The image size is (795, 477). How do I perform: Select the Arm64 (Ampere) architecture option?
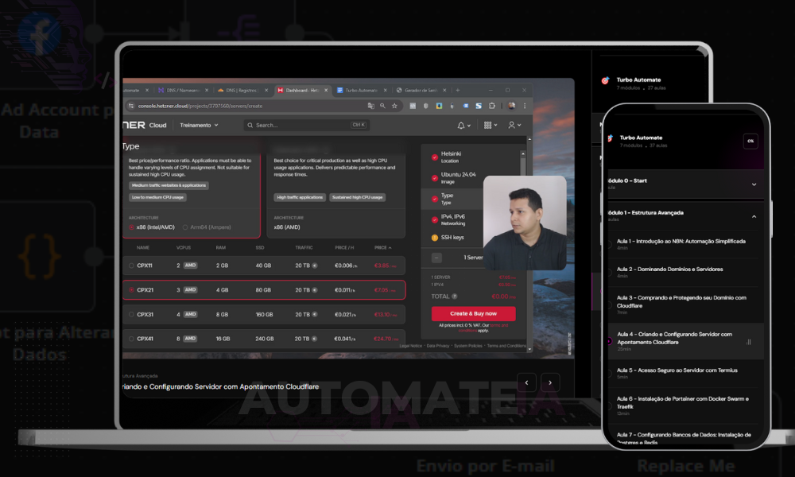pyautogui.click(x=185, y=227)
